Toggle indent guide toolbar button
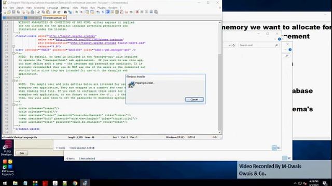Viewport: 332px width, 186px height. pyautogui.click(x=108, y=12)
